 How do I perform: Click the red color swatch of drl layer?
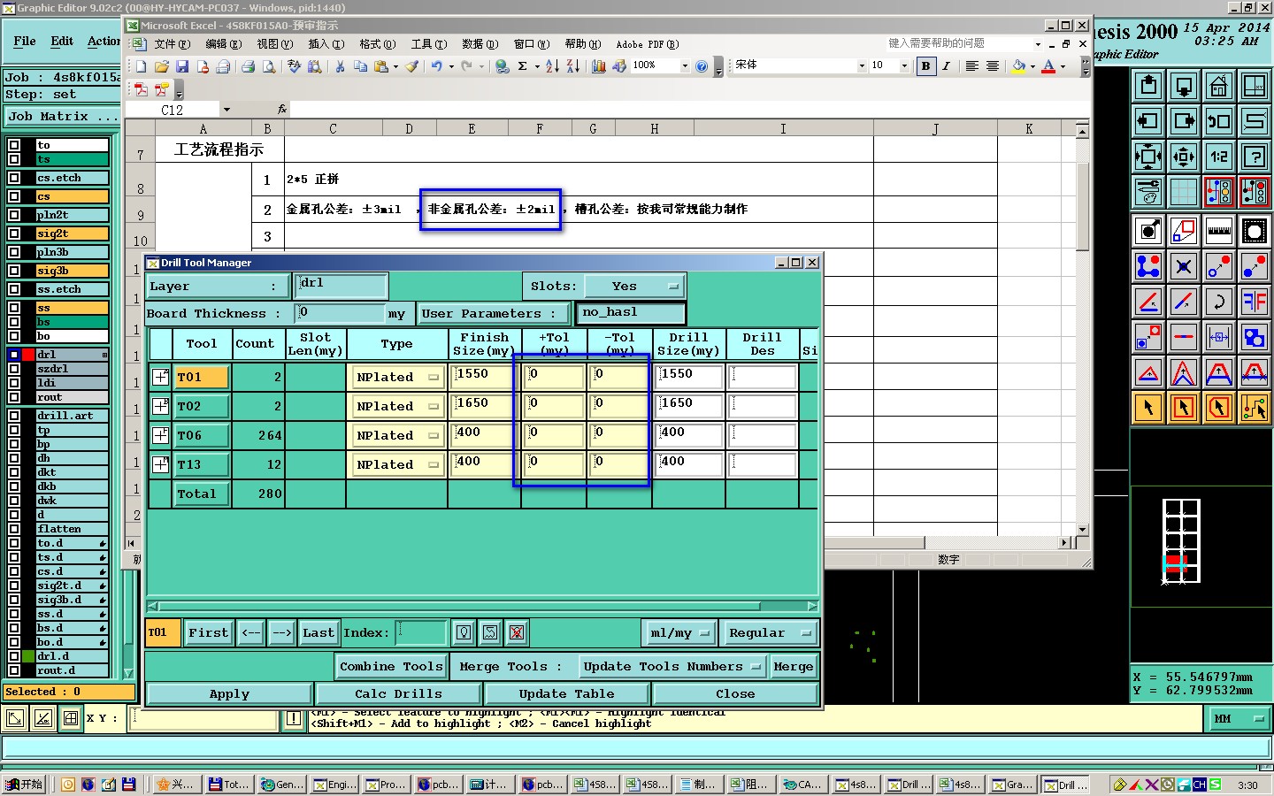[29, 355]
